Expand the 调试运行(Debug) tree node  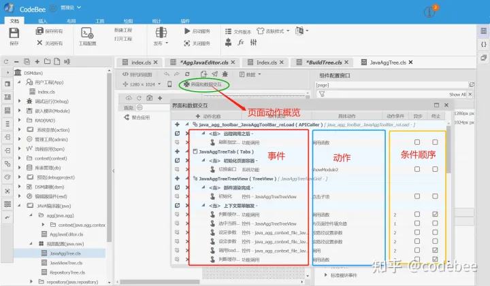pos(19,101)
